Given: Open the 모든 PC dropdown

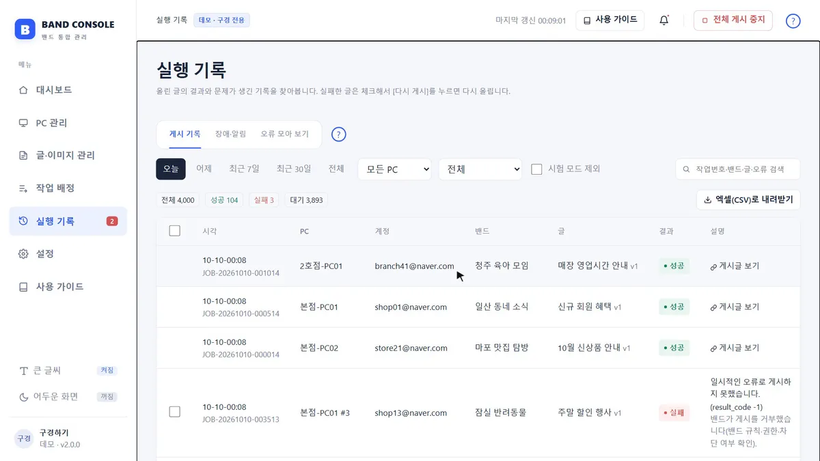Looking at the screenshot, I should (x=394, y=169).
